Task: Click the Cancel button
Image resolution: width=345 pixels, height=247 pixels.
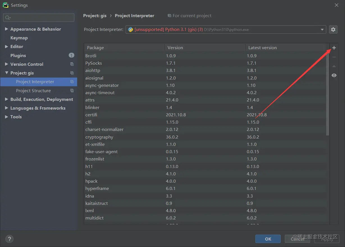Action: (x=297, y=239)
